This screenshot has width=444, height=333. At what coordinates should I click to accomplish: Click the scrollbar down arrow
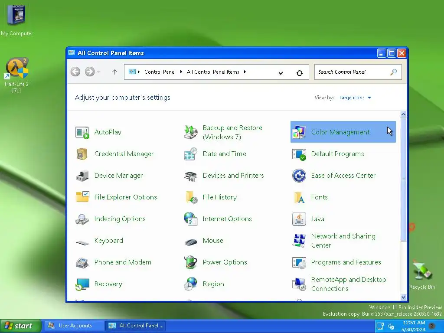pos(403,297)
